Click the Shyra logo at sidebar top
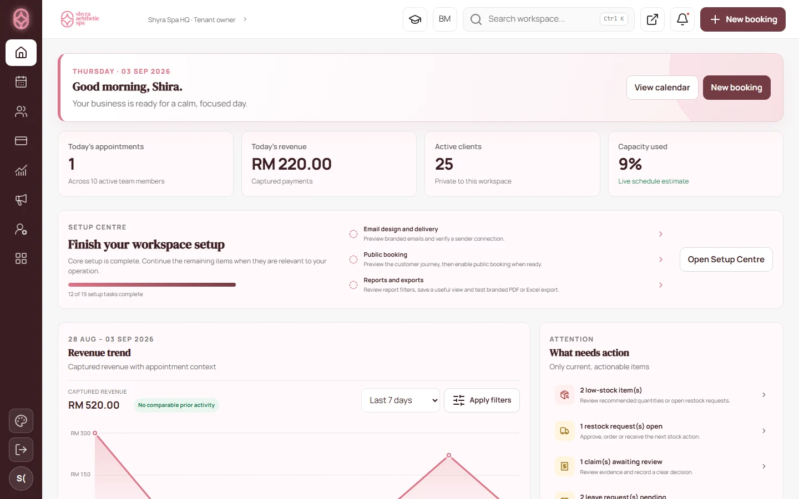 (21, 19)
